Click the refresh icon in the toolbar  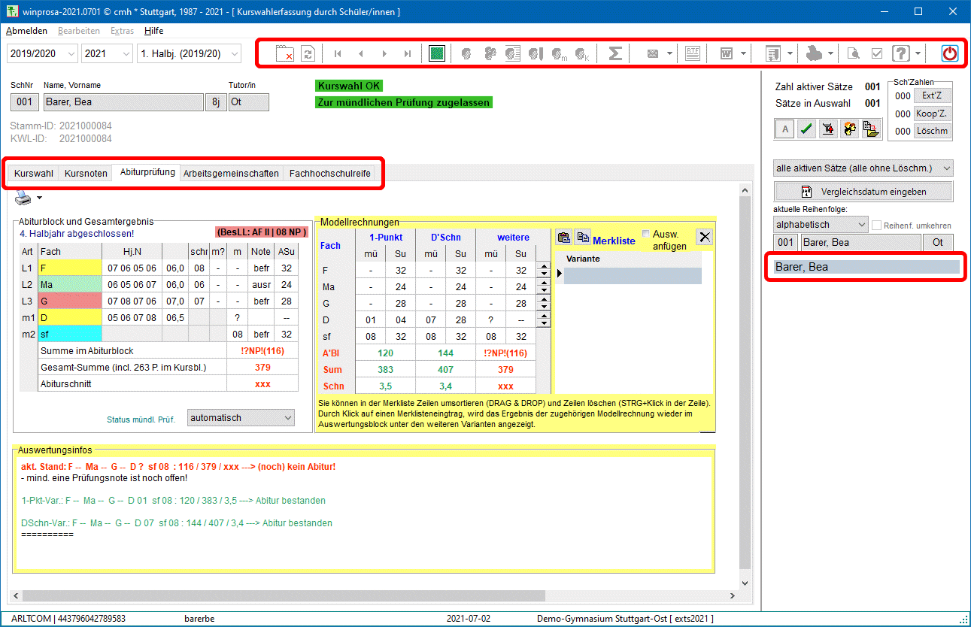(x=308, y=53)
